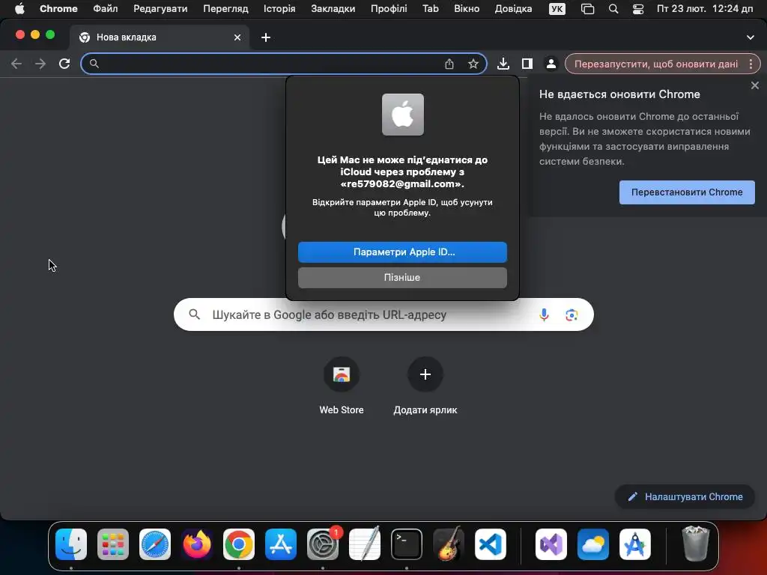Image resolution: width=767 pixels, height=575 pixels.
Task: Toggle the side panel icon
Action: (527, 64)
